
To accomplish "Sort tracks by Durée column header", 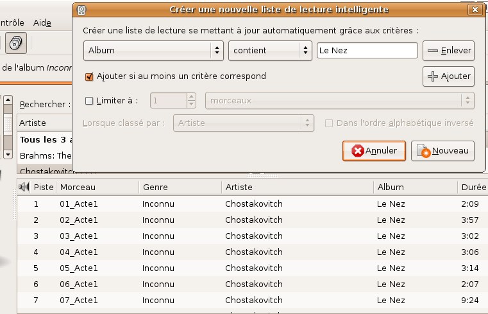I will [x=473, y=187].
